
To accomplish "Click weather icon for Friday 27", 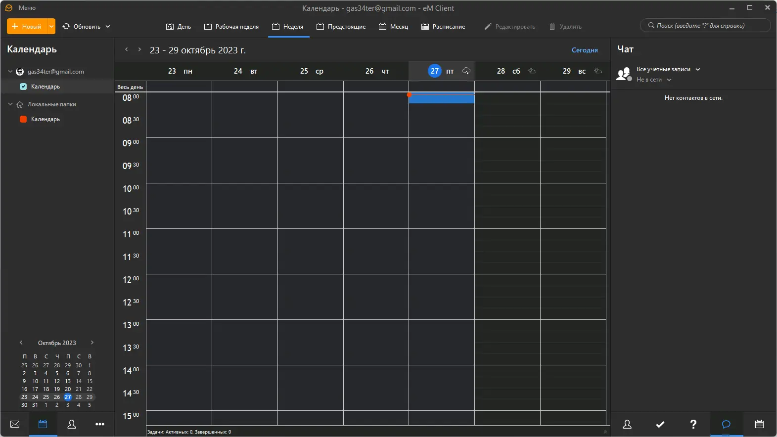I will 466,71.
